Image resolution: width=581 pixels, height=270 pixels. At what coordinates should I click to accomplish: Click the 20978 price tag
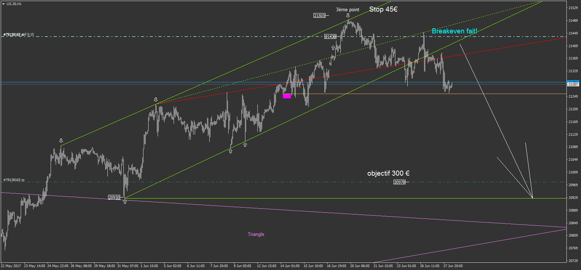click(399, 182)
